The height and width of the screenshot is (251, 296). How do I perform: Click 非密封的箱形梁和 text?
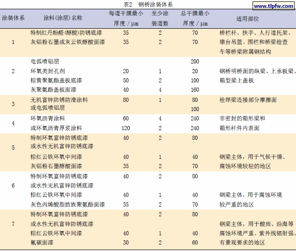point(242,119)
